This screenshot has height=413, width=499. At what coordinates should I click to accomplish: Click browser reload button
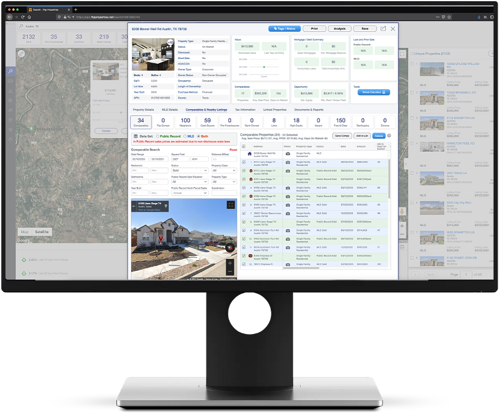coord(22,17)
